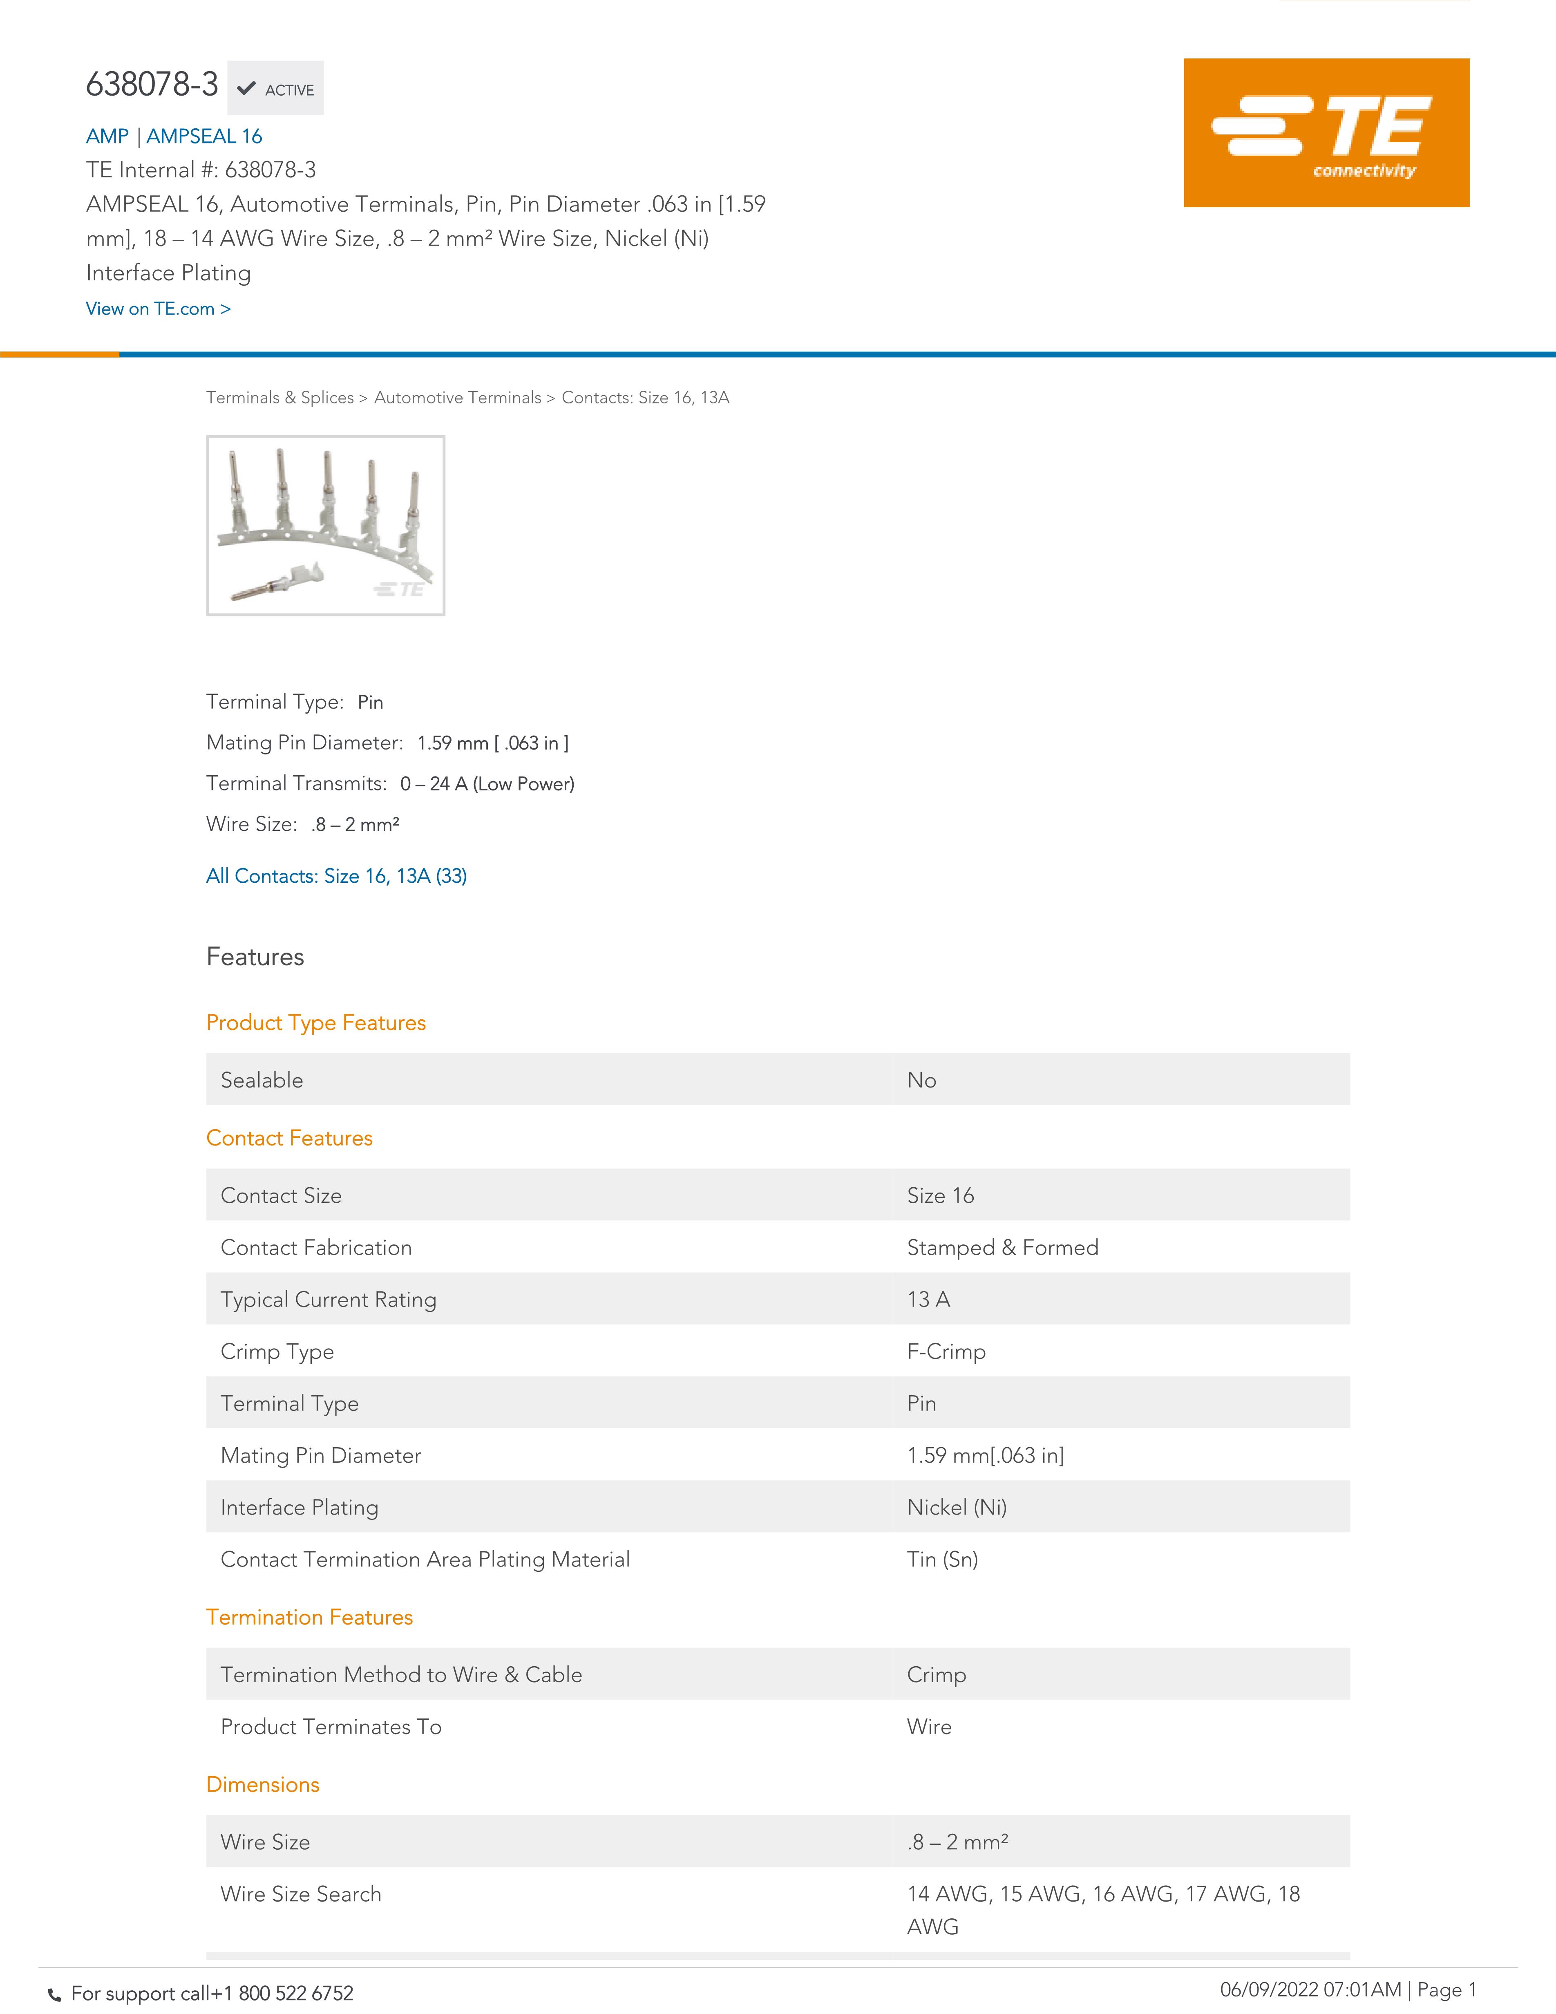The image size is (1556, 2014).
Task: Click the Interface Plating Nickel row
Action: [x=777, y=1507]
